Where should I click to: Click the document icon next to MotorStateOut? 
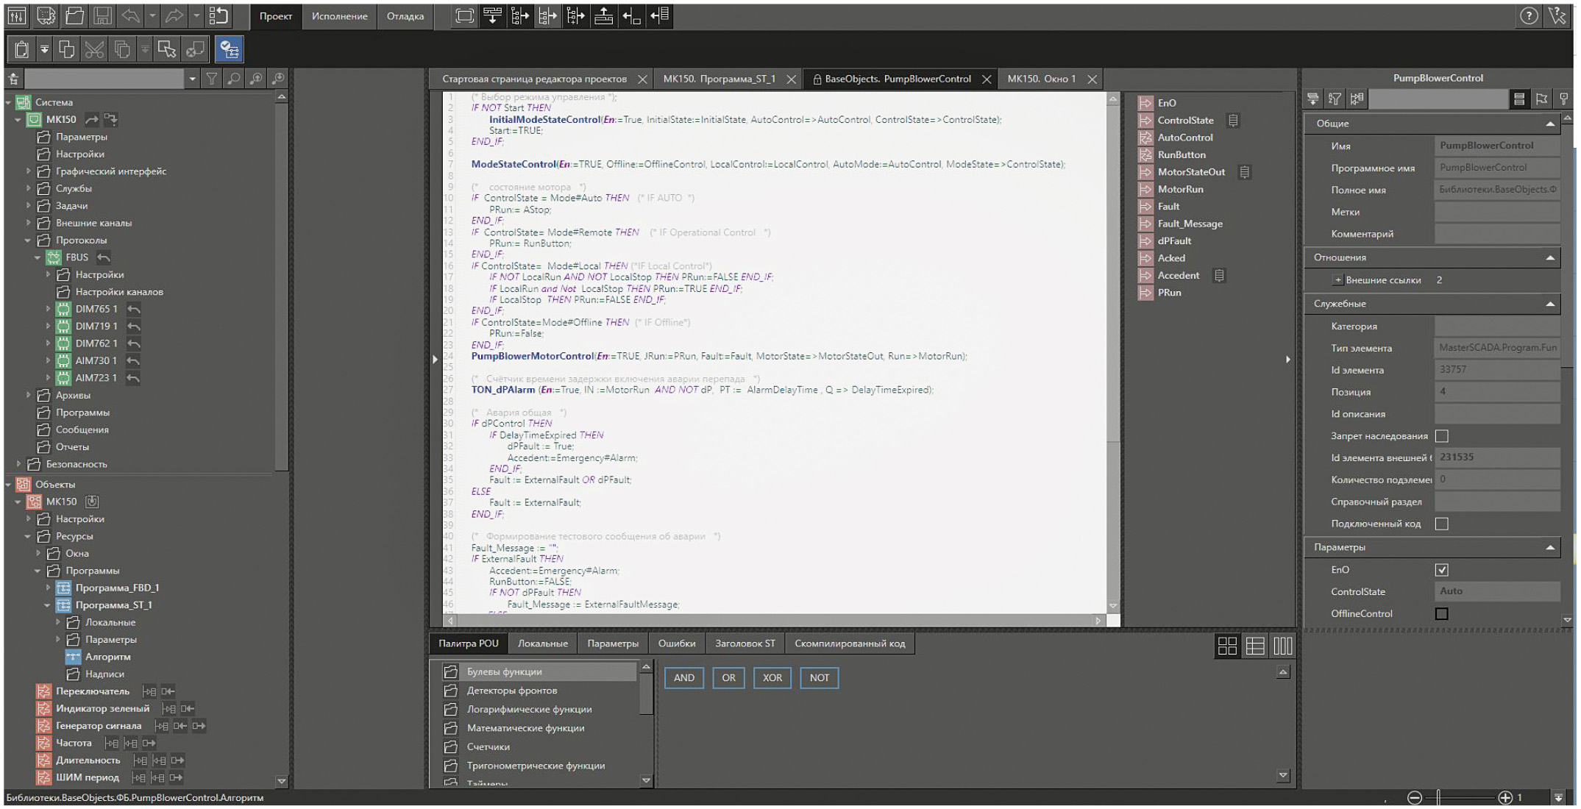[x=1245, y=172]
